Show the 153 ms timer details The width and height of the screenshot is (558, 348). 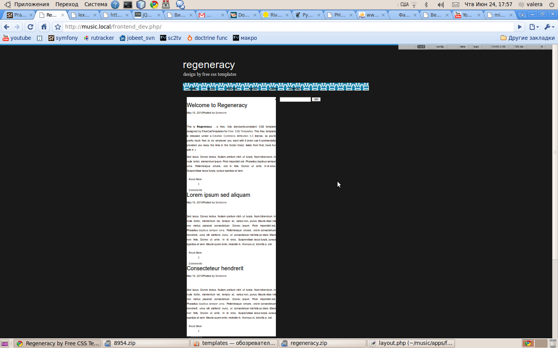(519, 47)
